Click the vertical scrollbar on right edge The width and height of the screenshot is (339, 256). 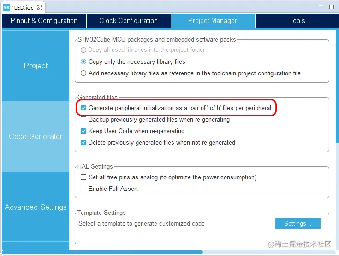click(x=337, y=85)
